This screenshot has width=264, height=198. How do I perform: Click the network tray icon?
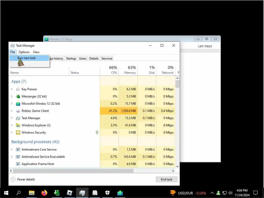(x=225, y=193)
